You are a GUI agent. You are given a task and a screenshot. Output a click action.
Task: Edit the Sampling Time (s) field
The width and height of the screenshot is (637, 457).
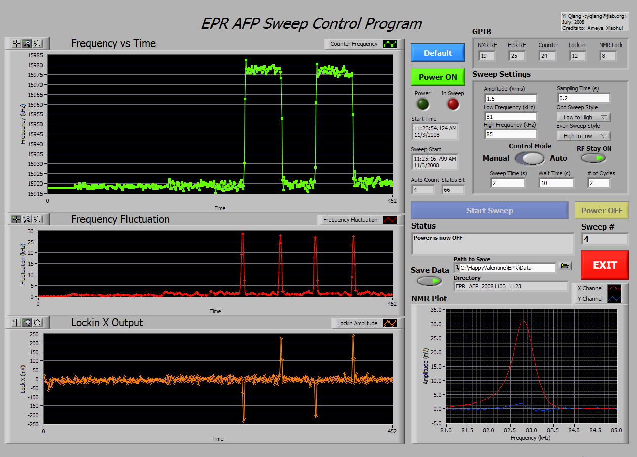583,98
